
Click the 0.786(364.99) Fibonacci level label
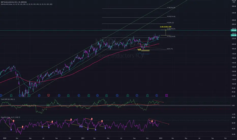[x=171, y=8]
